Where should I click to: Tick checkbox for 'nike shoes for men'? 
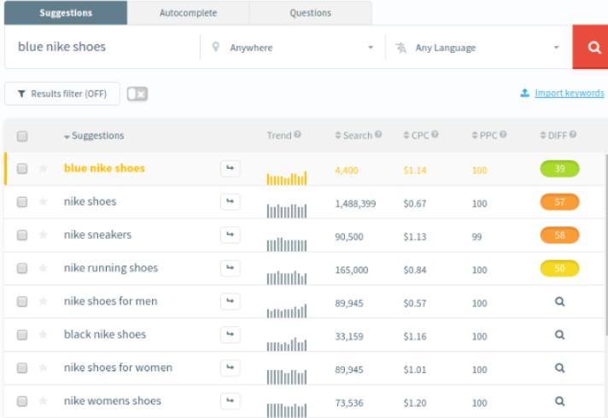click(22, 301)
